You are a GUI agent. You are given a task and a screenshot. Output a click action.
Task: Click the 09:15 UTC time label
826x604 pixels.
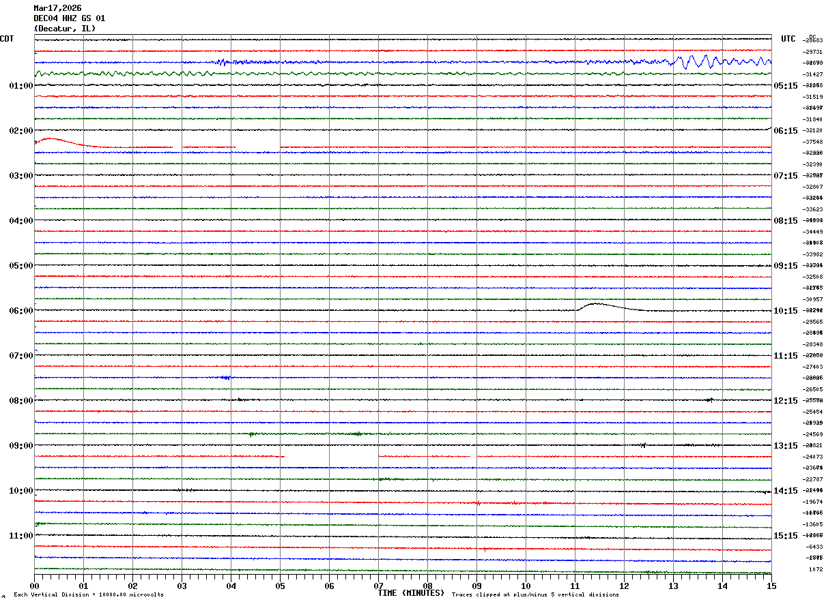[x=786, y=266]
